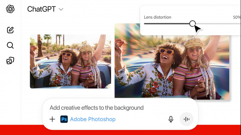Click the Lens distortion label

point(157,17)
